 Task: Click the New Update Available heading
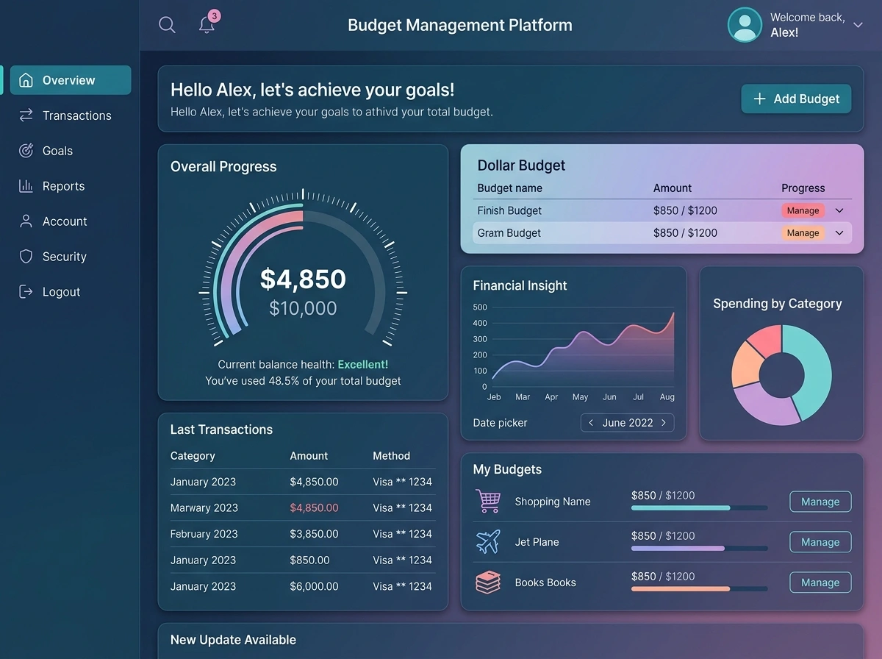(233, 640)
